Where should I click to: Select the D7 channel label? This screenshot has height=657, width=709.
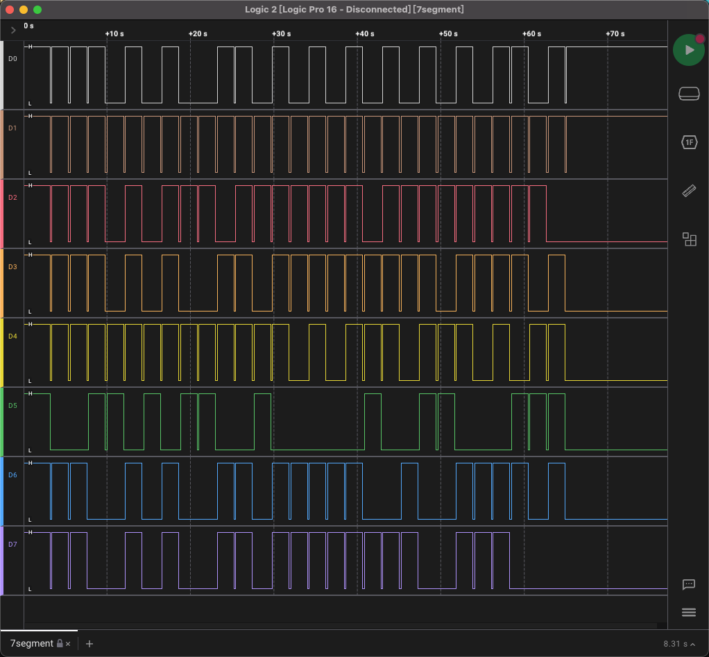pos(12,545)
